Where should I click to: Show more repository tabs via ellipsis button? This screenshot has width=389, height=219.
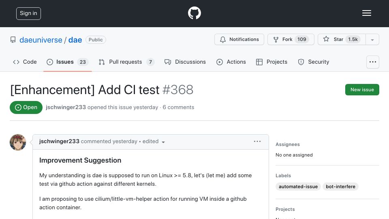[x=373, y=62]
